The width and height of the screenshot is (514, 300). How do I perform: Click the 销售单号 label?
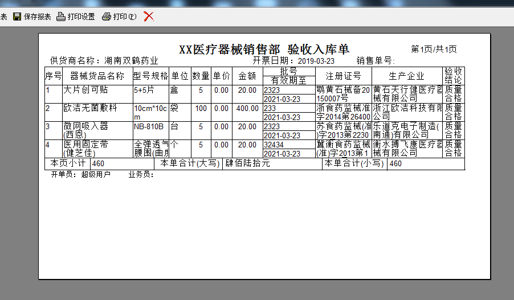coord(376,61)
